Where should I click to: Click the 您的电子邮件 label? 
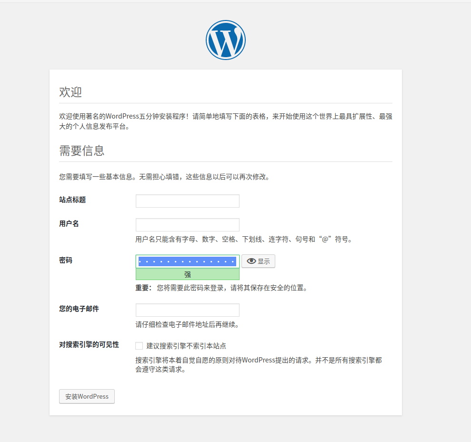[x=79, y=309]
